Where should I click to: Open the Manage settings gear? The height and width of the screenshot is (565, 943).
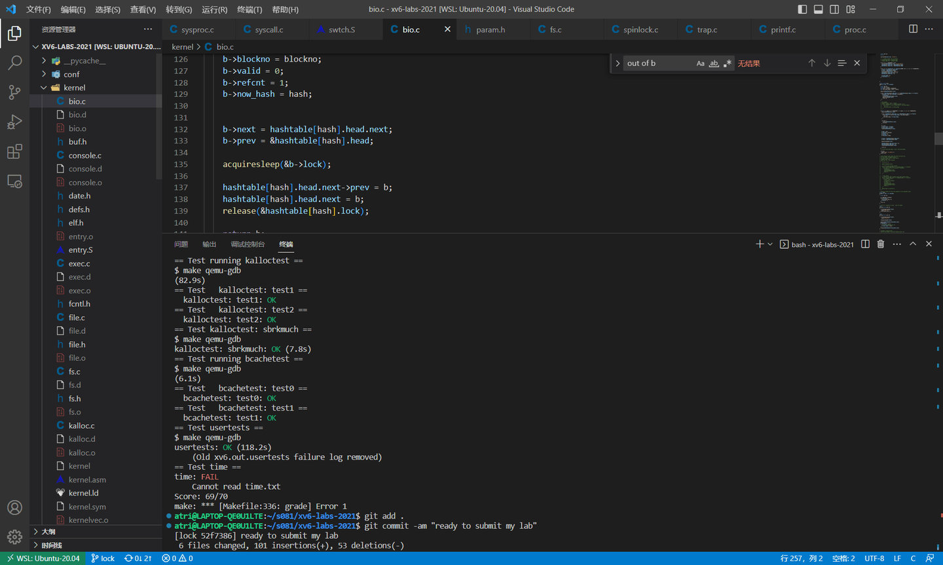(x=14, y=537)
